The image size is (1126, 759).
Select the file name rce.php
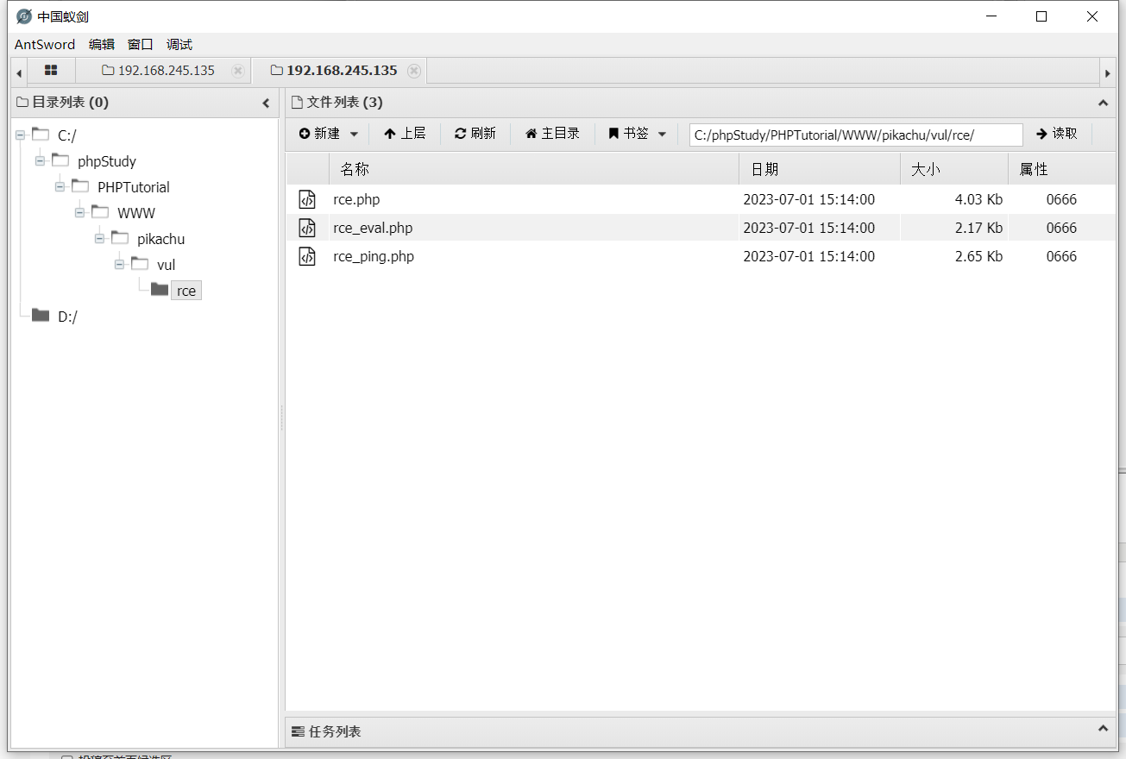[x=356, y=199]
